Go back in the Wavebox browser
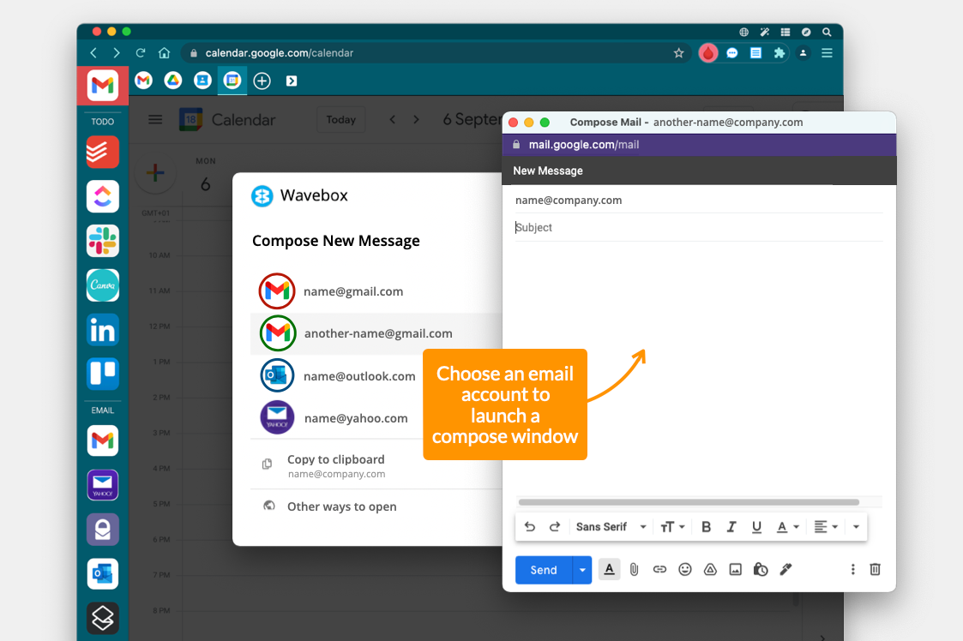Screen dimensions: 963x641 point(93,53)
